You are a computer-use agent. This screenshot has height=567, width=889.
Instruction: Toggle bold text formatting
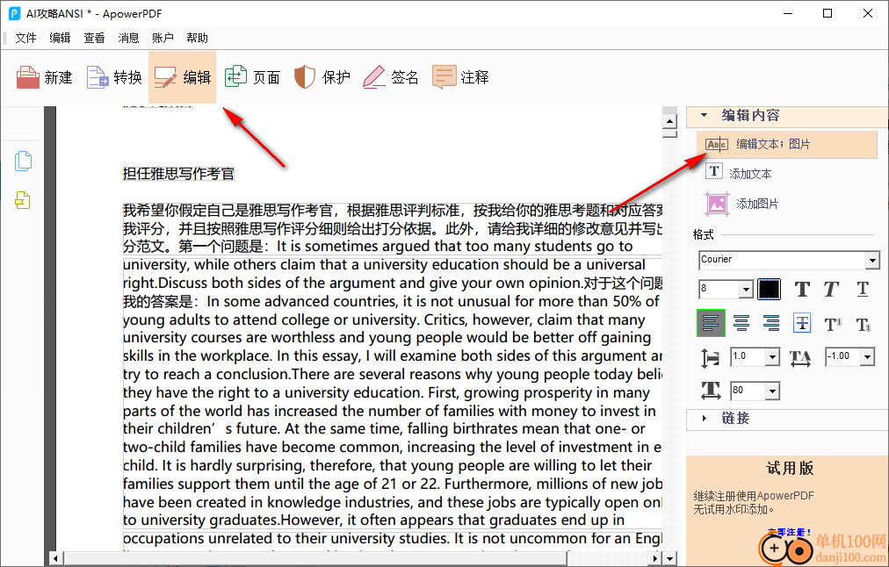click(802, 290)
